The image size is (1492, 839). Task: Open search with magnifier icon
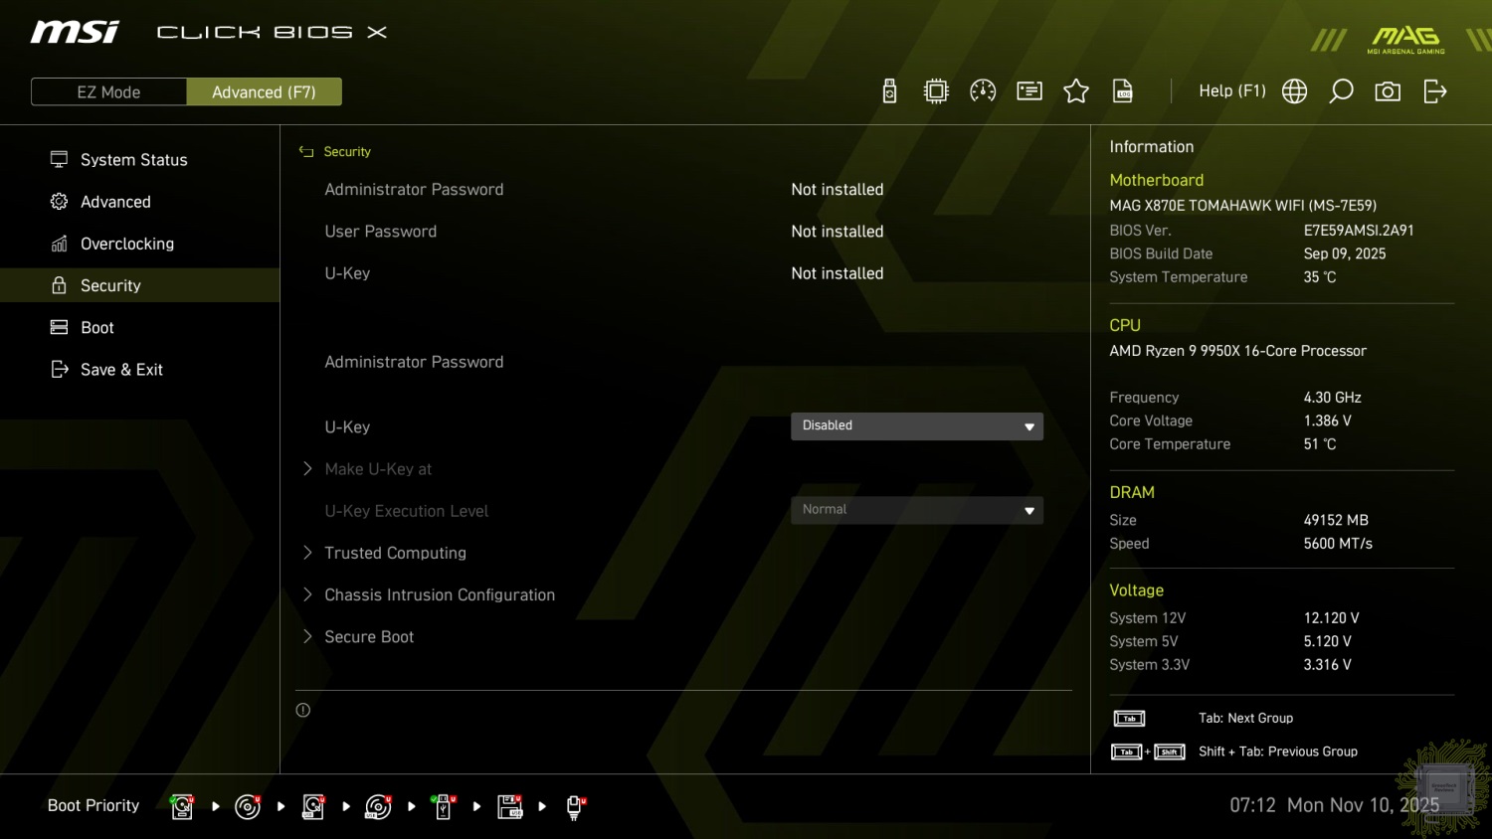(1341, 91)
